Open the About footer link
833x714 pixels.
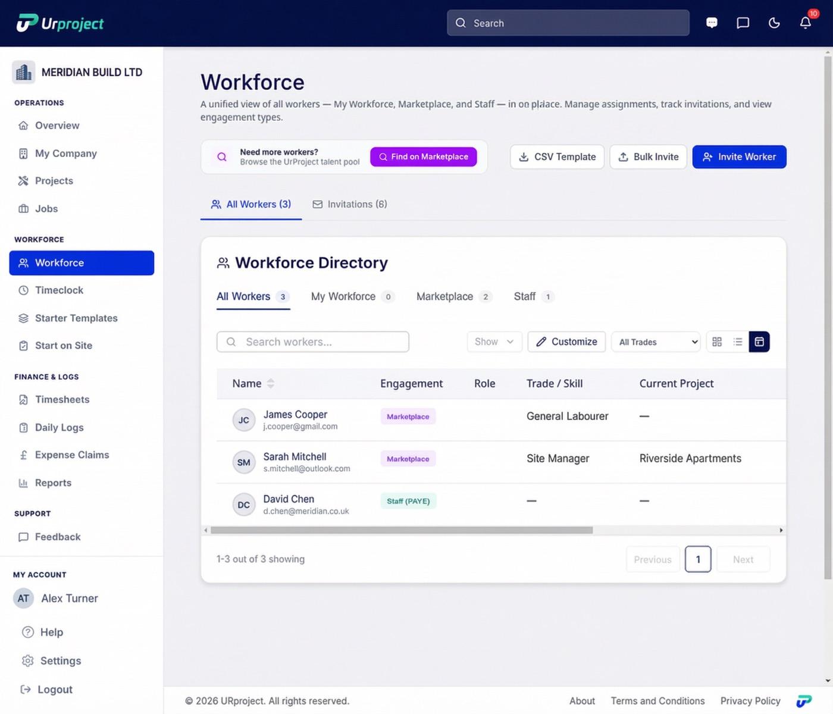coord(582,701)
